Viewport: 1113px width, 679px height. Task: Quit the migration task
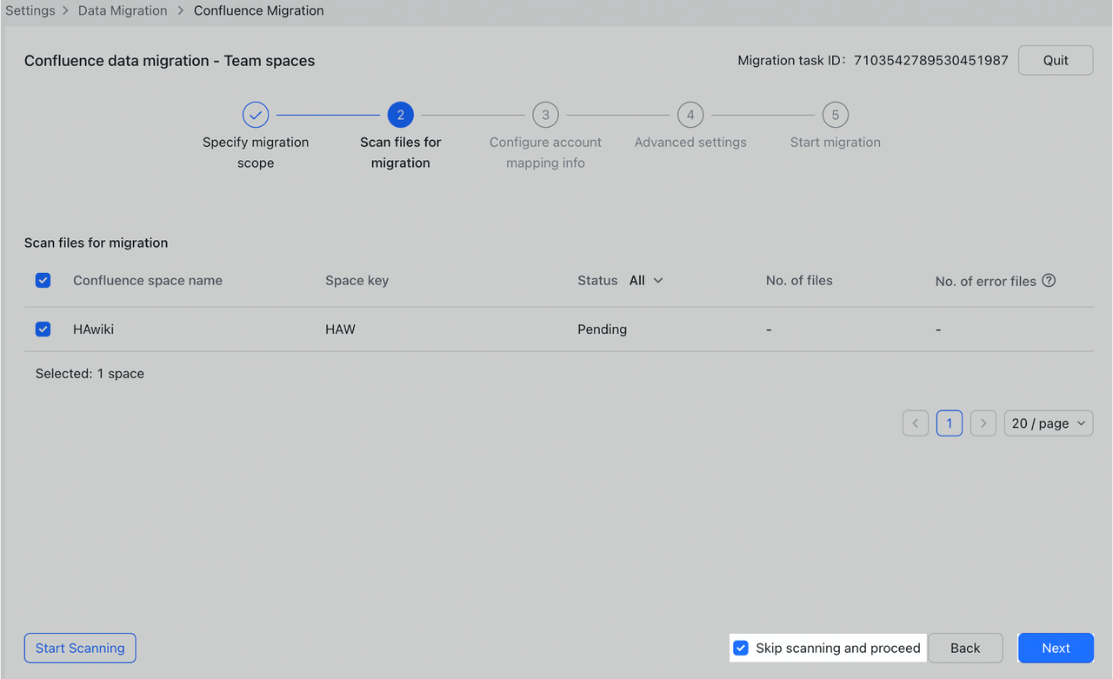(1056, 60)
